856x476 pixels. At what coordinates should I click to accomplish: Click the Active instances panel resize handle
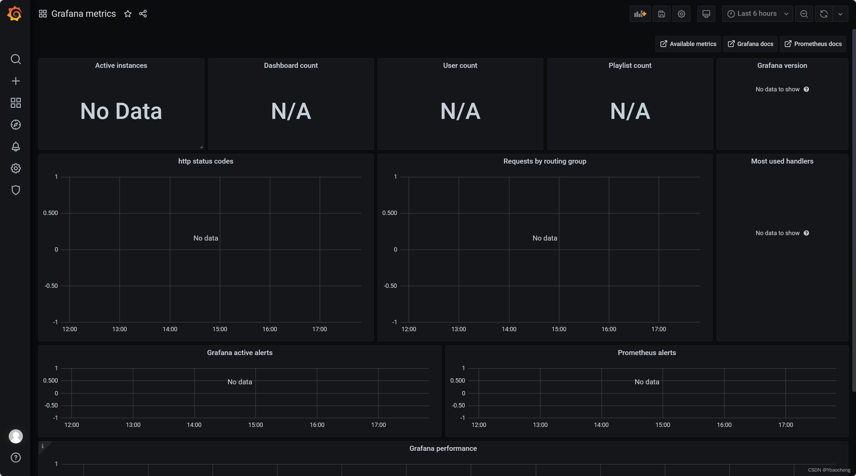(201, 147)
